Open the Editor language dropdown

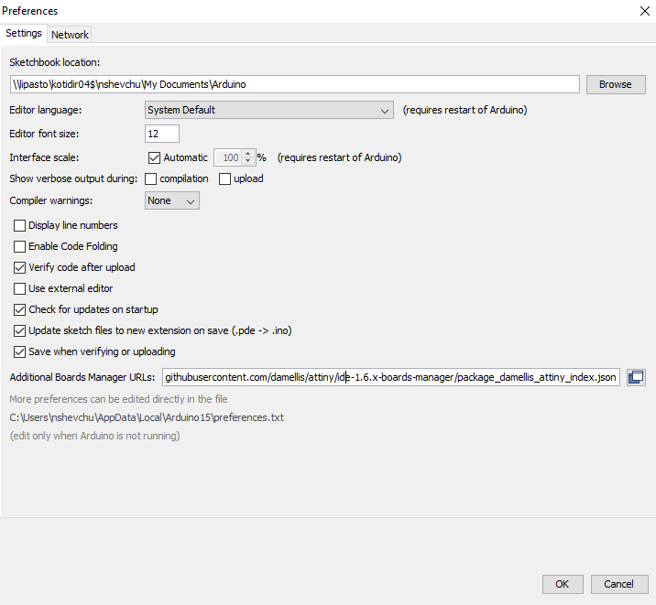click(269, 110)
